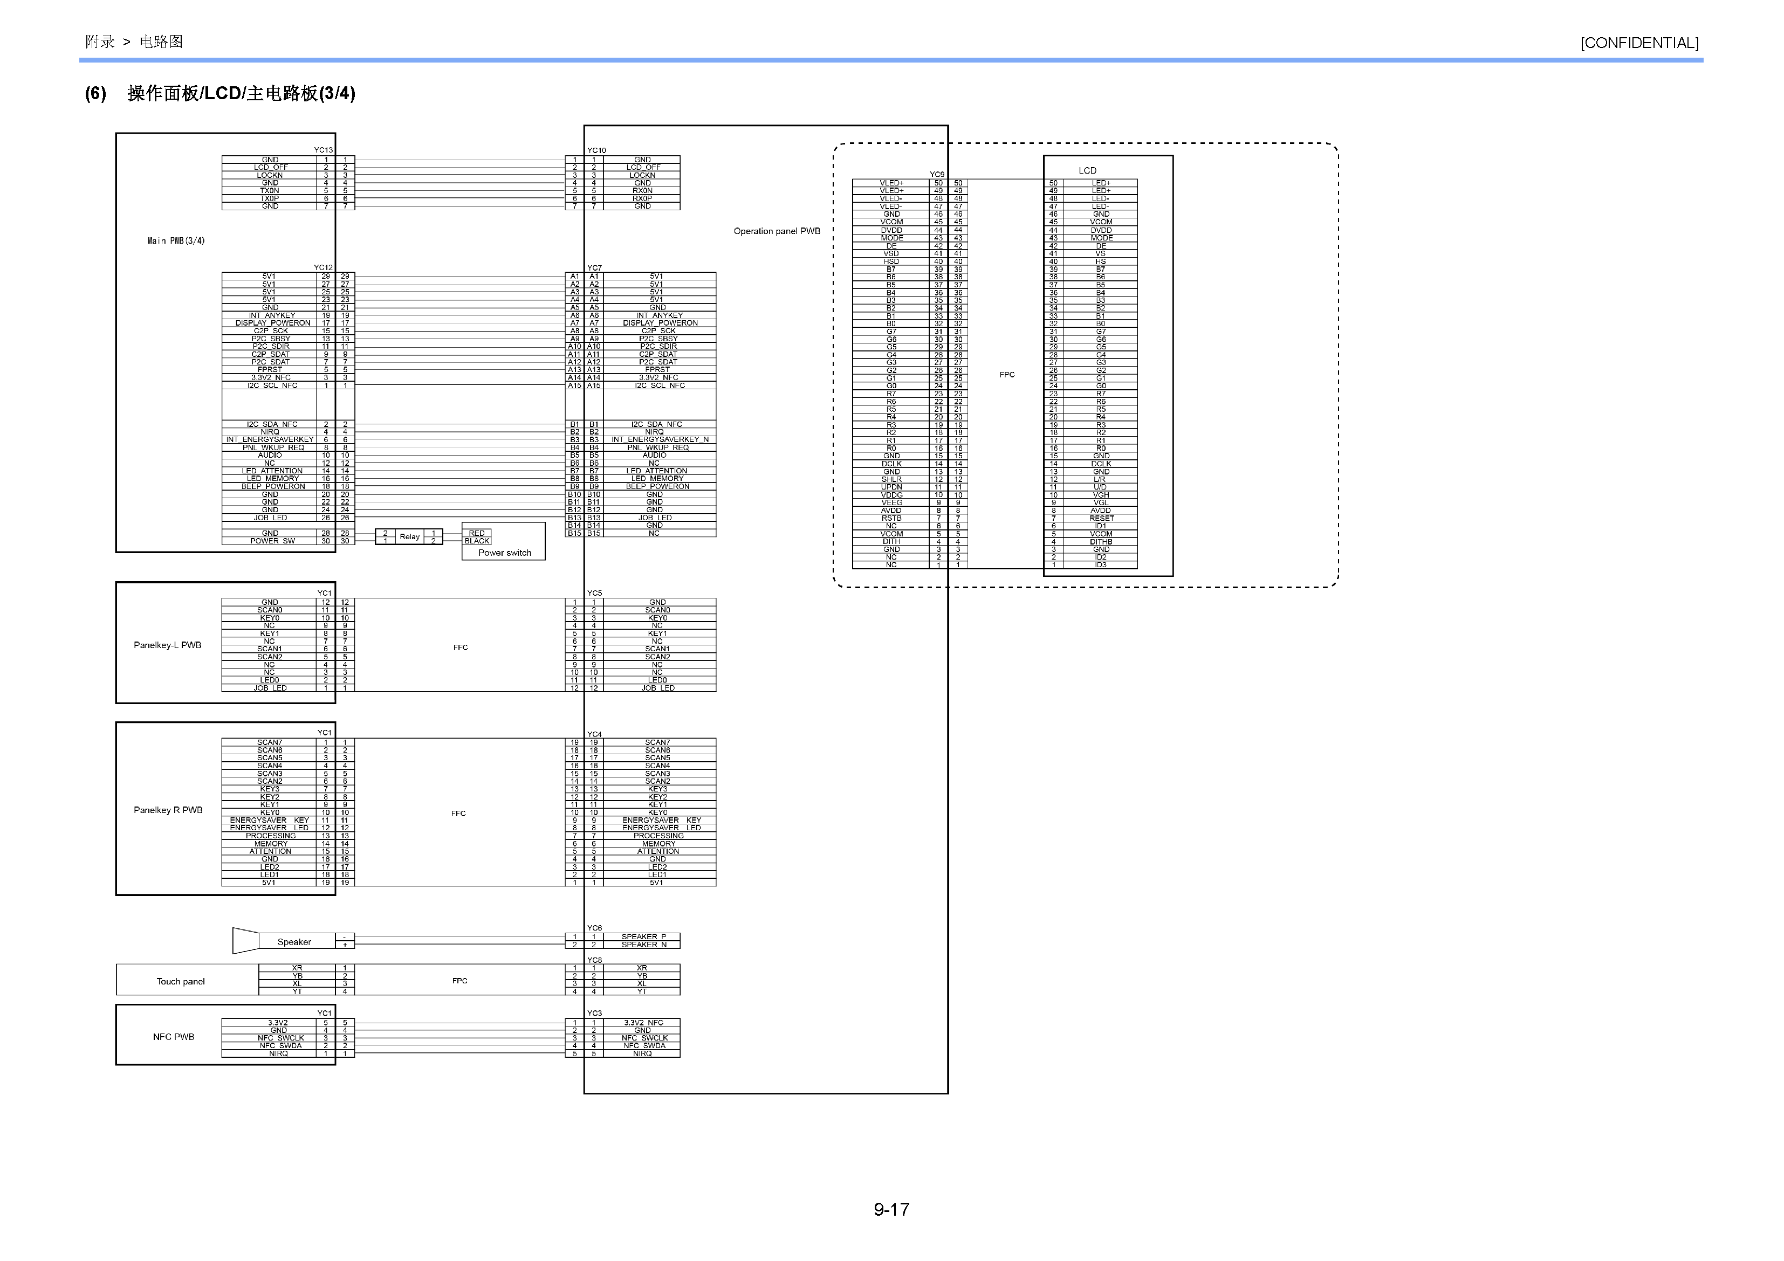Select the 3.3V2 signal on NFC PWB
The image size is (1784, 1261).
pos(277,1023)
